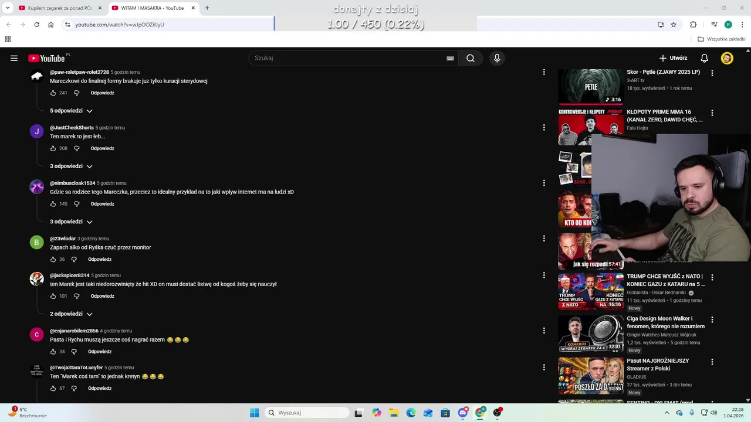Open options for @JustCheckShorts comment
This screenshot has width=751, height=422.
point(544,128)
